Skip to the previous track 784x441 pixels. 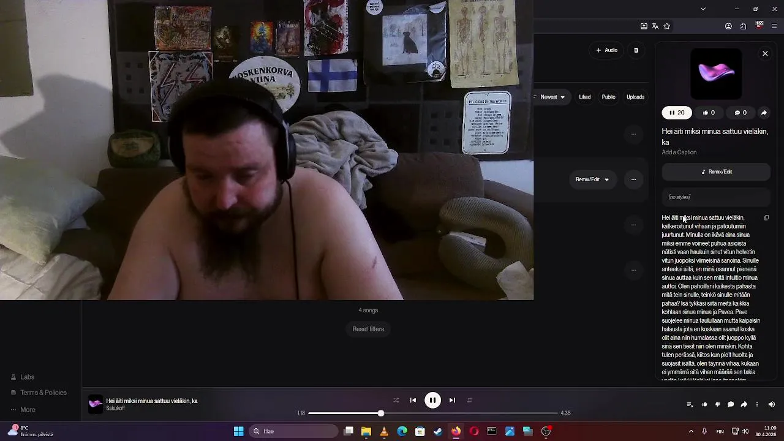coord(413,401)
